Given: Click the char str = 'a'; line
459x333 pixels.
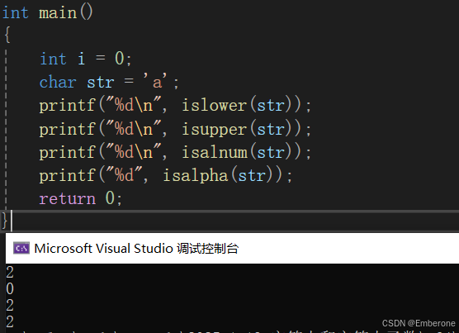Looking at the screenshot, I should [109, 82].
